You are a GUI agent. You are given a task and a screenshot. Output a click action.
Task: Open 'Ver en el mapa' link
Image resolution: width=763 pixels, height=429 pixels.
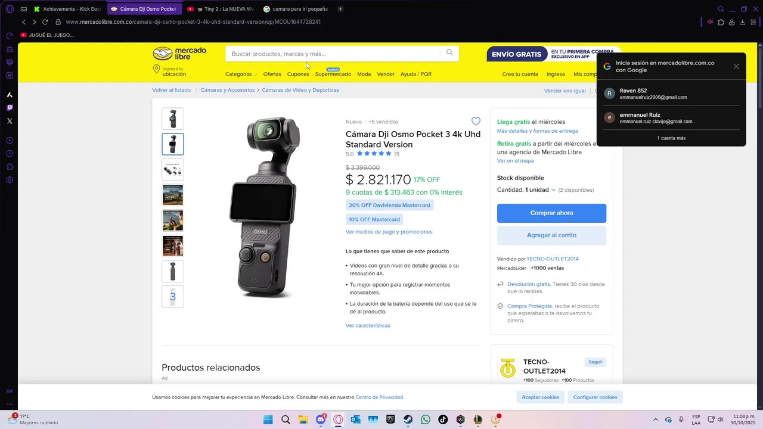515,161
